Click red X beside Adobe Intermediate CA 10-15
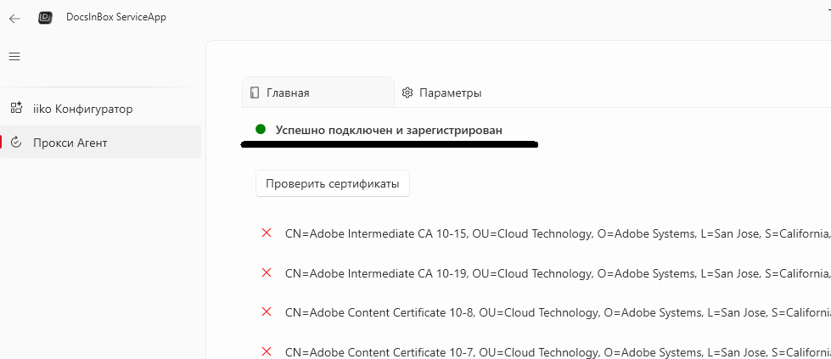Screen dimensions: 831x359 coord(267,233)
